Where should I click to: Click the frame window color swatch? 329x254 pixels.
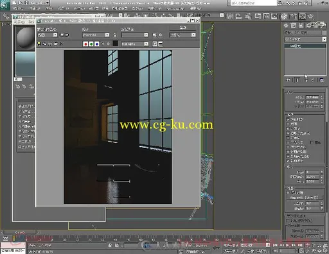click(x=115, y=44)
